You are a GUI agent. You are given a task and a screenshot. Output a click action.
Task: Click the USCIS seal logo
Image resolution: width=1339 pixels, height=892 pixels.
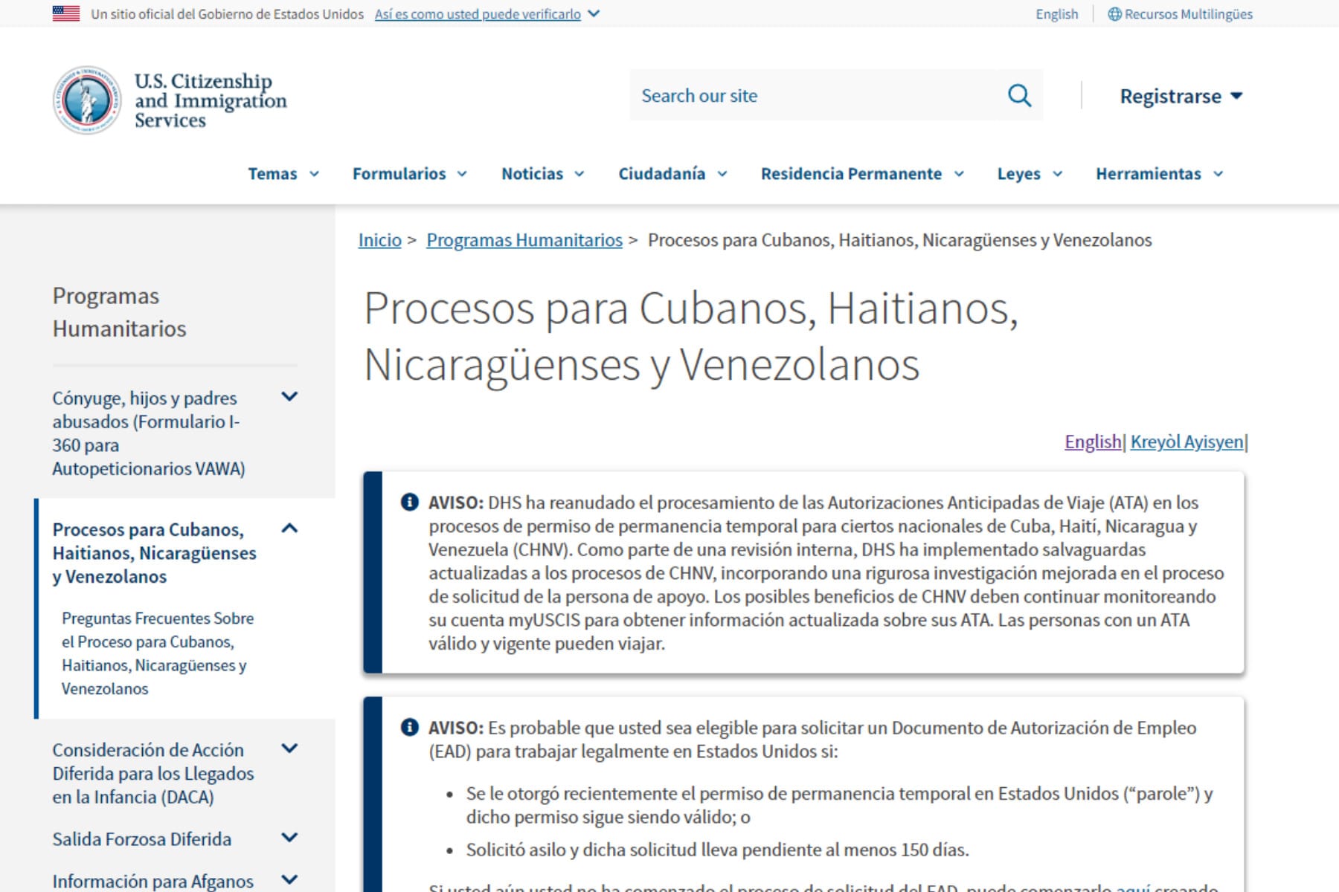pos(89,99)
